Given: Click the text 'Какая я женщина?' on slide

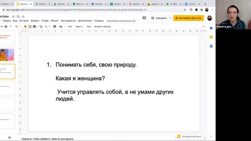Looking at the screenshot, I should tap(80, 78).
